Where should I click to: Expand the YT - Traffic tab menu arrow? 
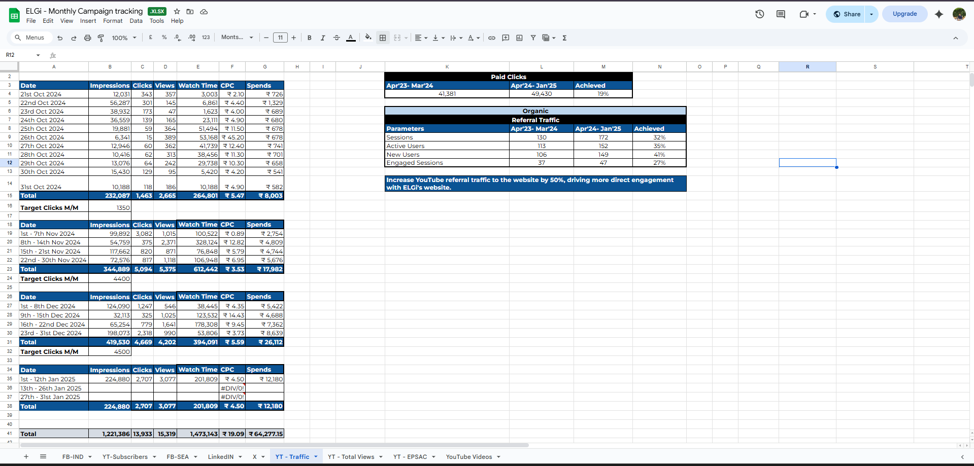(316, 457)
